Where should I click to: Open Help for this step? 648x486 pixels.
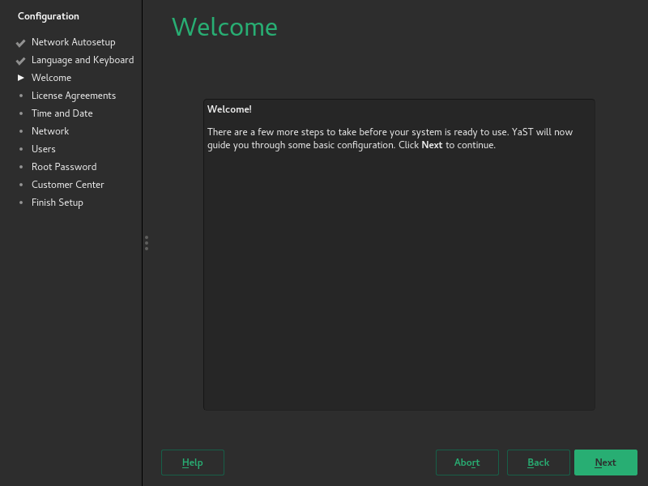coord(192,463)
